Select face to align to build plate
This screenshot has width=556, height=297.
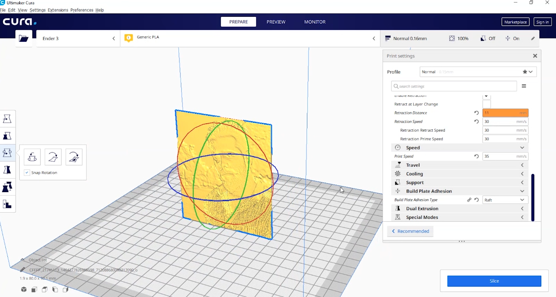(x=74, y=157)
